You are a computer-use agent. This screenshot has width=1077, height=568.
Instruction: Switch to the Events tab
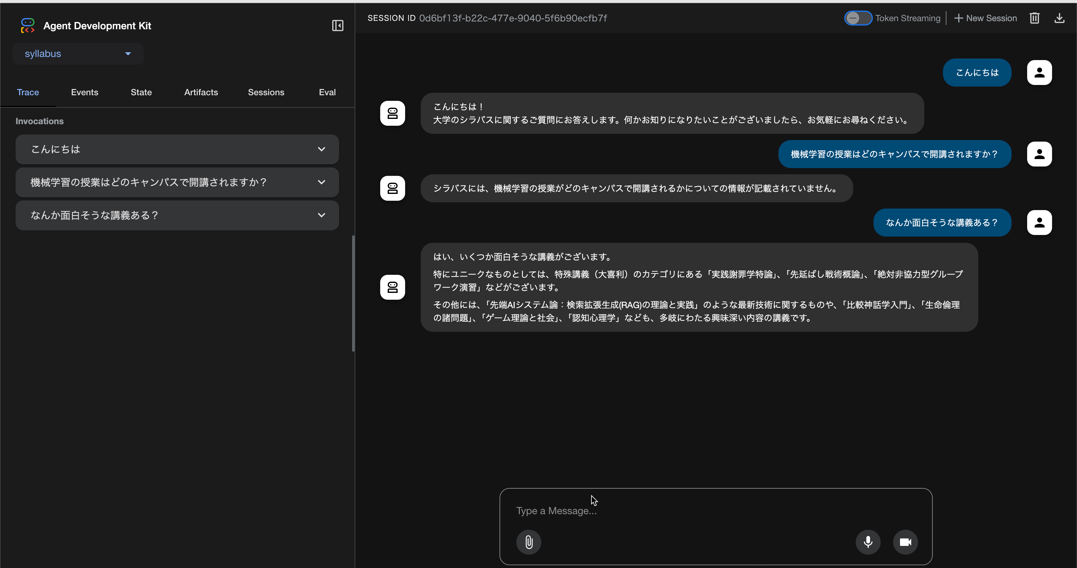pyautogui.click(x=84, y=92)
